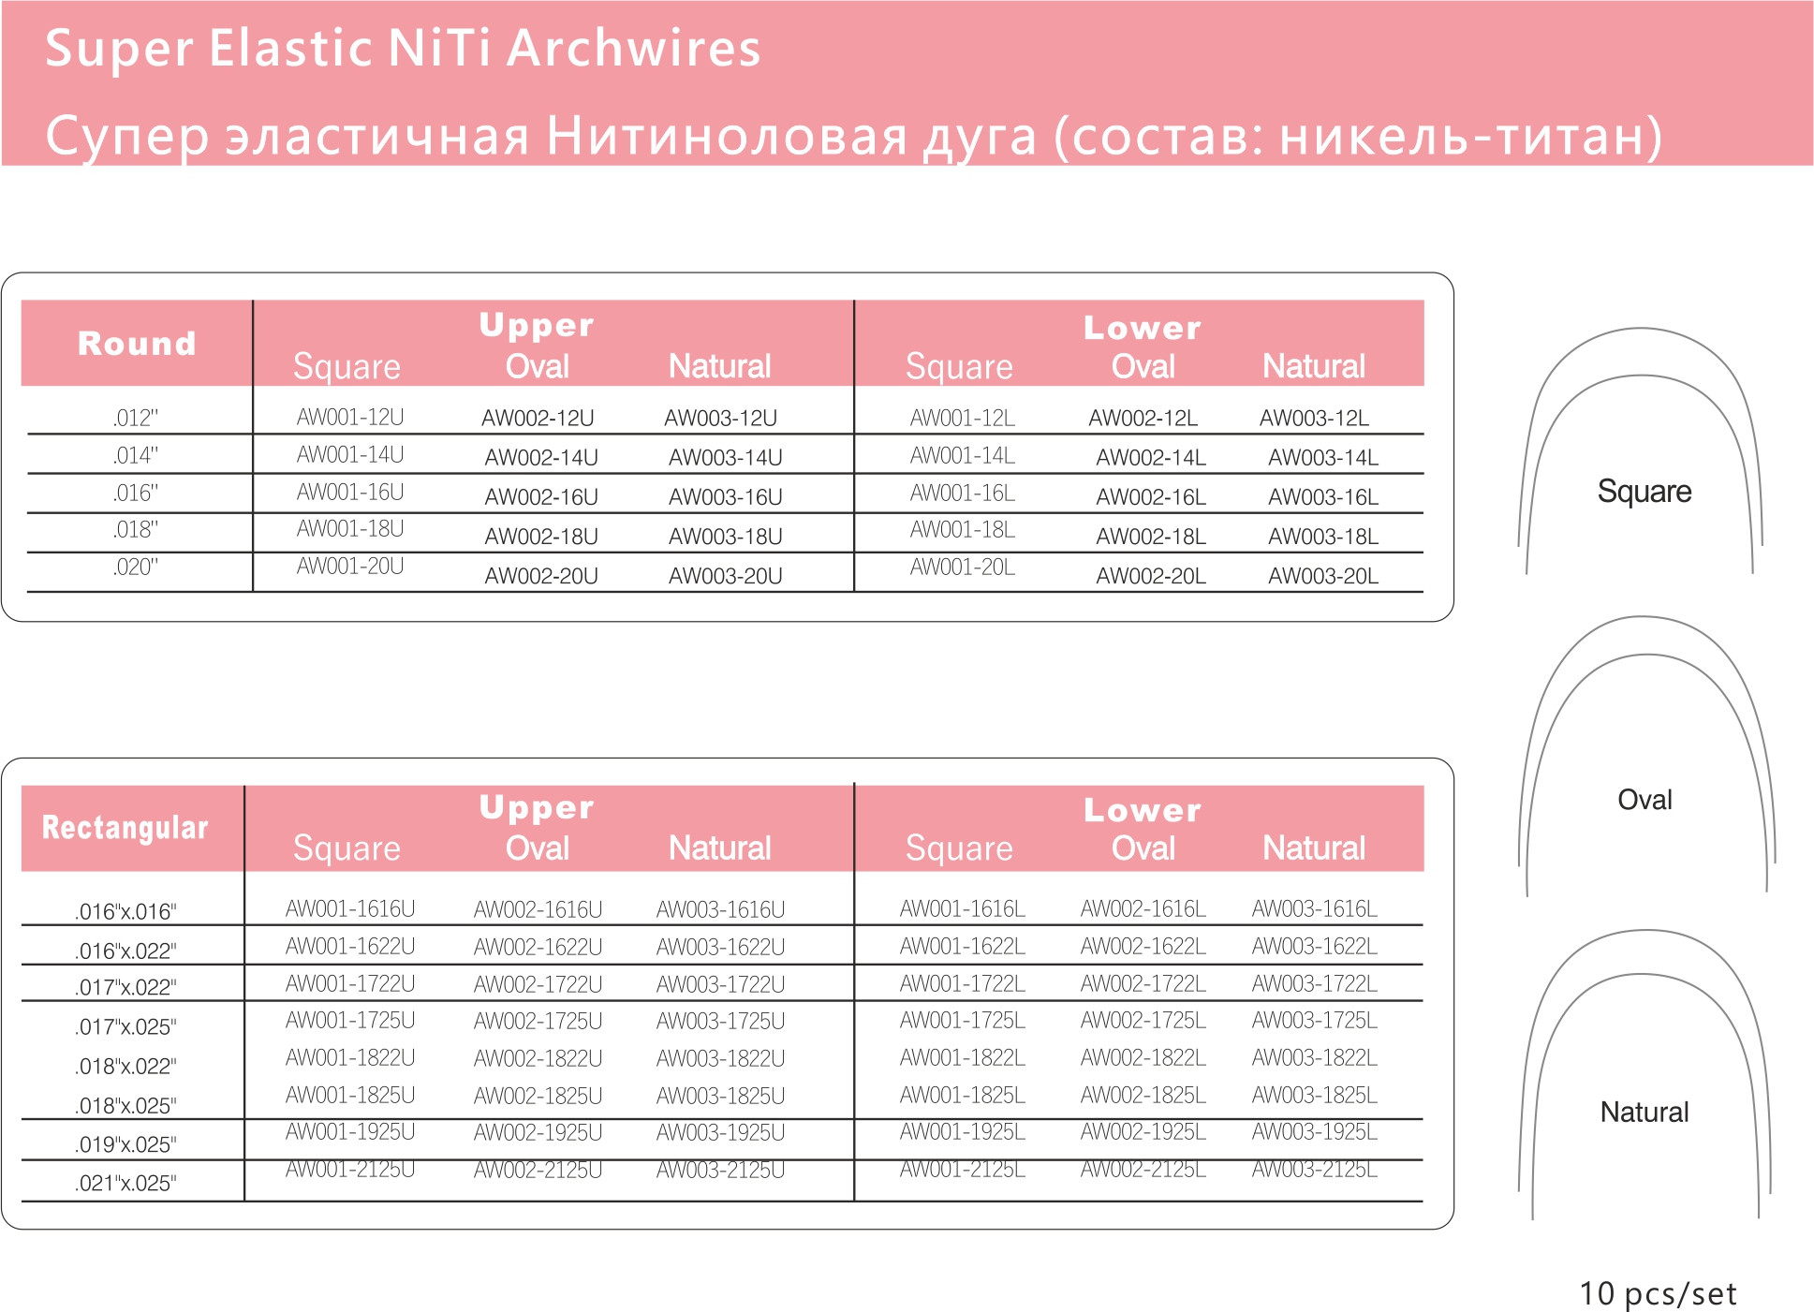Select code AW003-1825U
This screenshot has width=1814, height=1312.
720,1096
